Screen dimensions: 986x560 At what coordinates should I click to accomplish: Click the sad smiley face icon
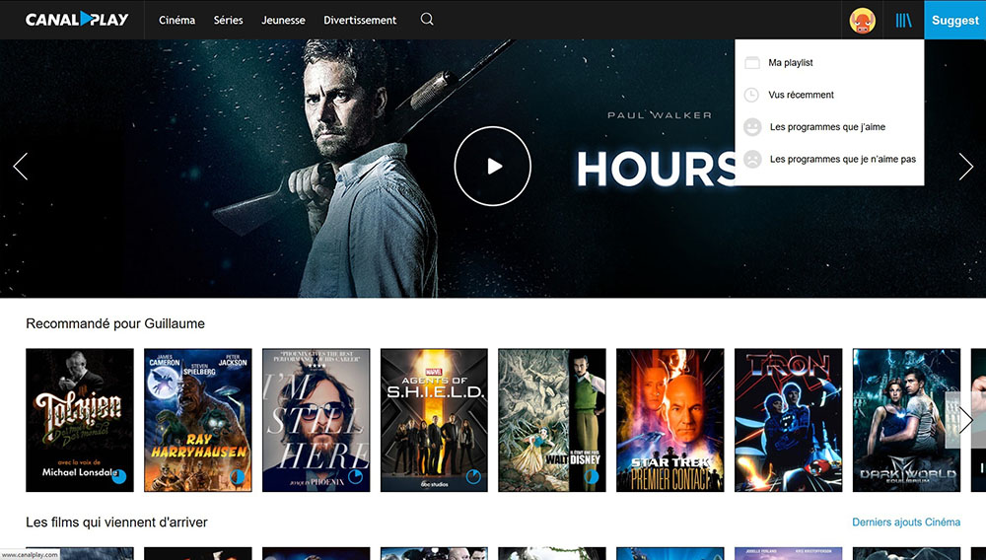click(x=752, y=159)
